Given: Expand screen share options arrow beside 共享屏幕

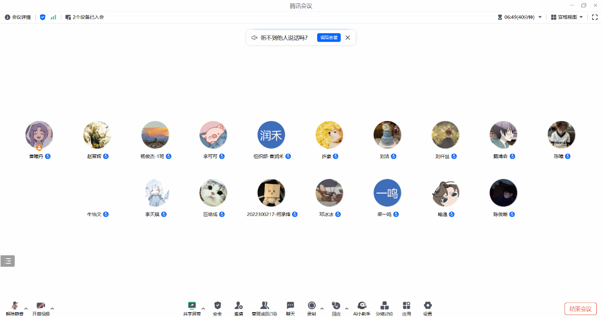Looking at the screenshot, I should 203,308.
